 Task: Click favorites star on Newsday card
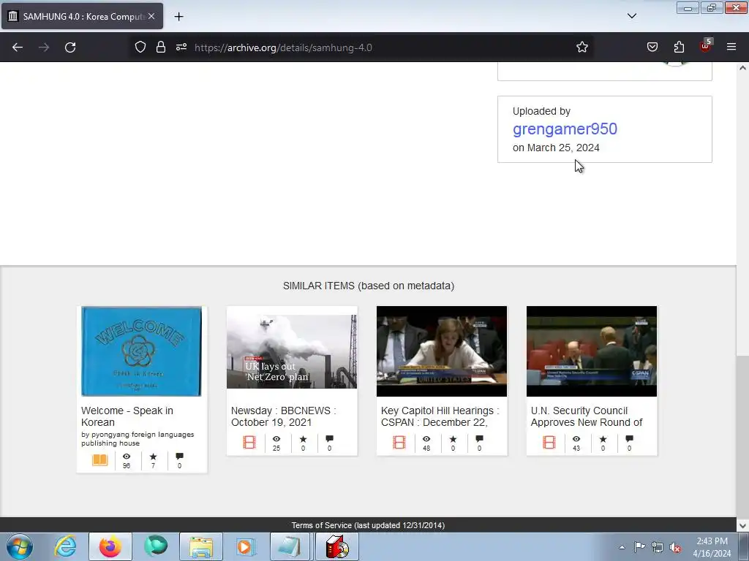(303, 439)
